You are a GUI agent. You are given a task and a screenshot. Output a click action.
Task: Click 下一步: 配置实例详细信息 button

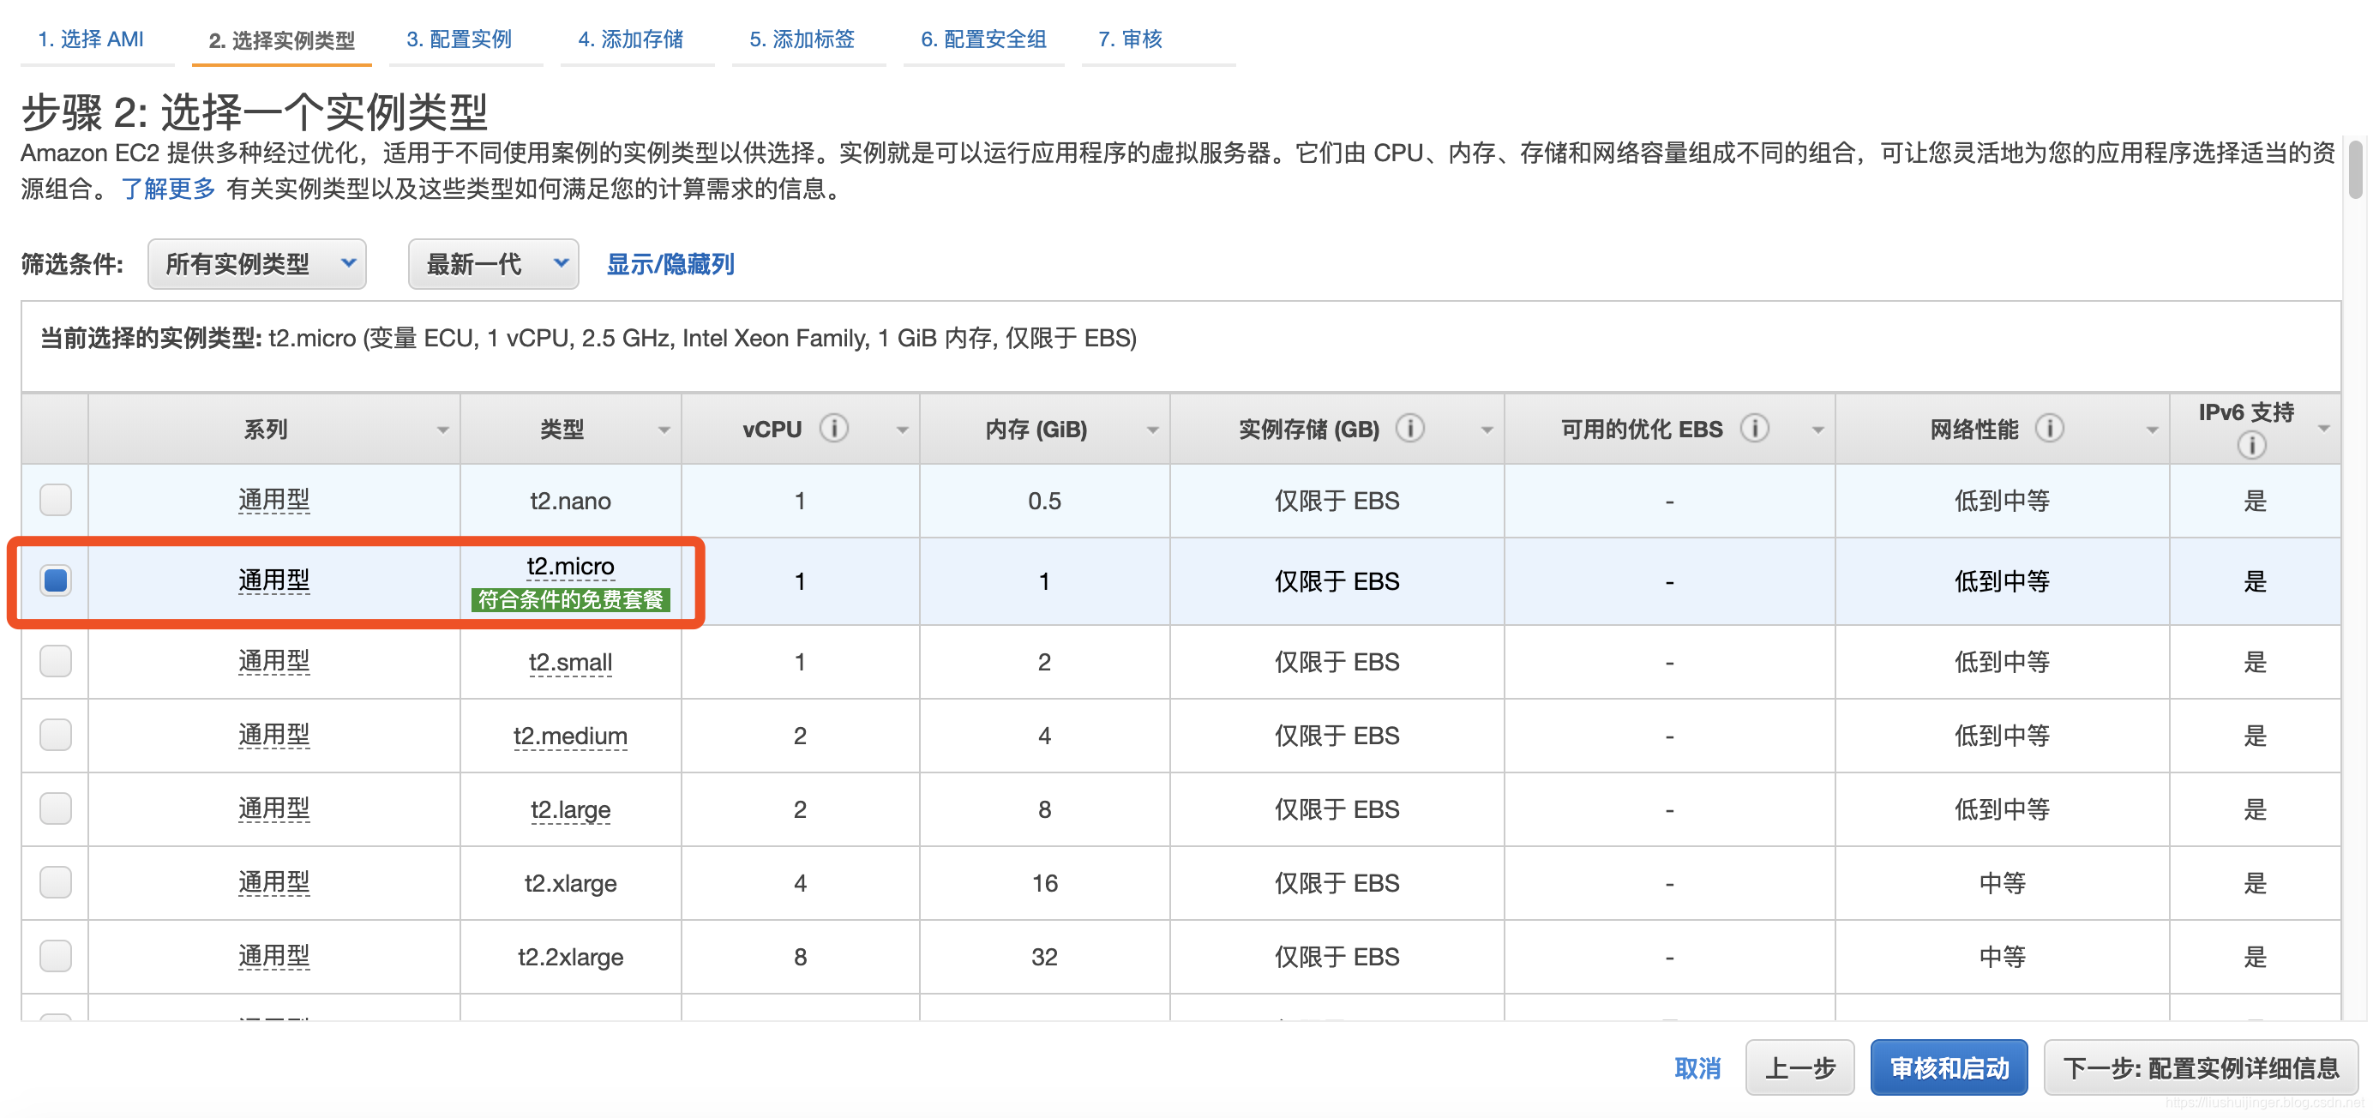[2201, 1068]
